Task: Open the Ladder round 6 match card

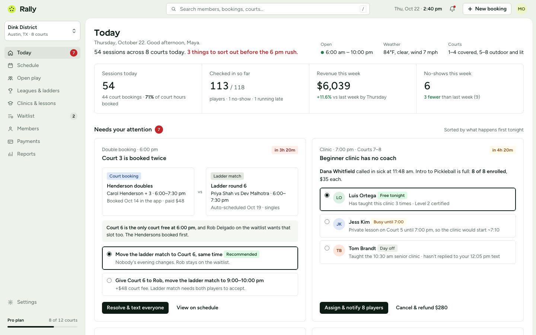Action: (252, 192)
